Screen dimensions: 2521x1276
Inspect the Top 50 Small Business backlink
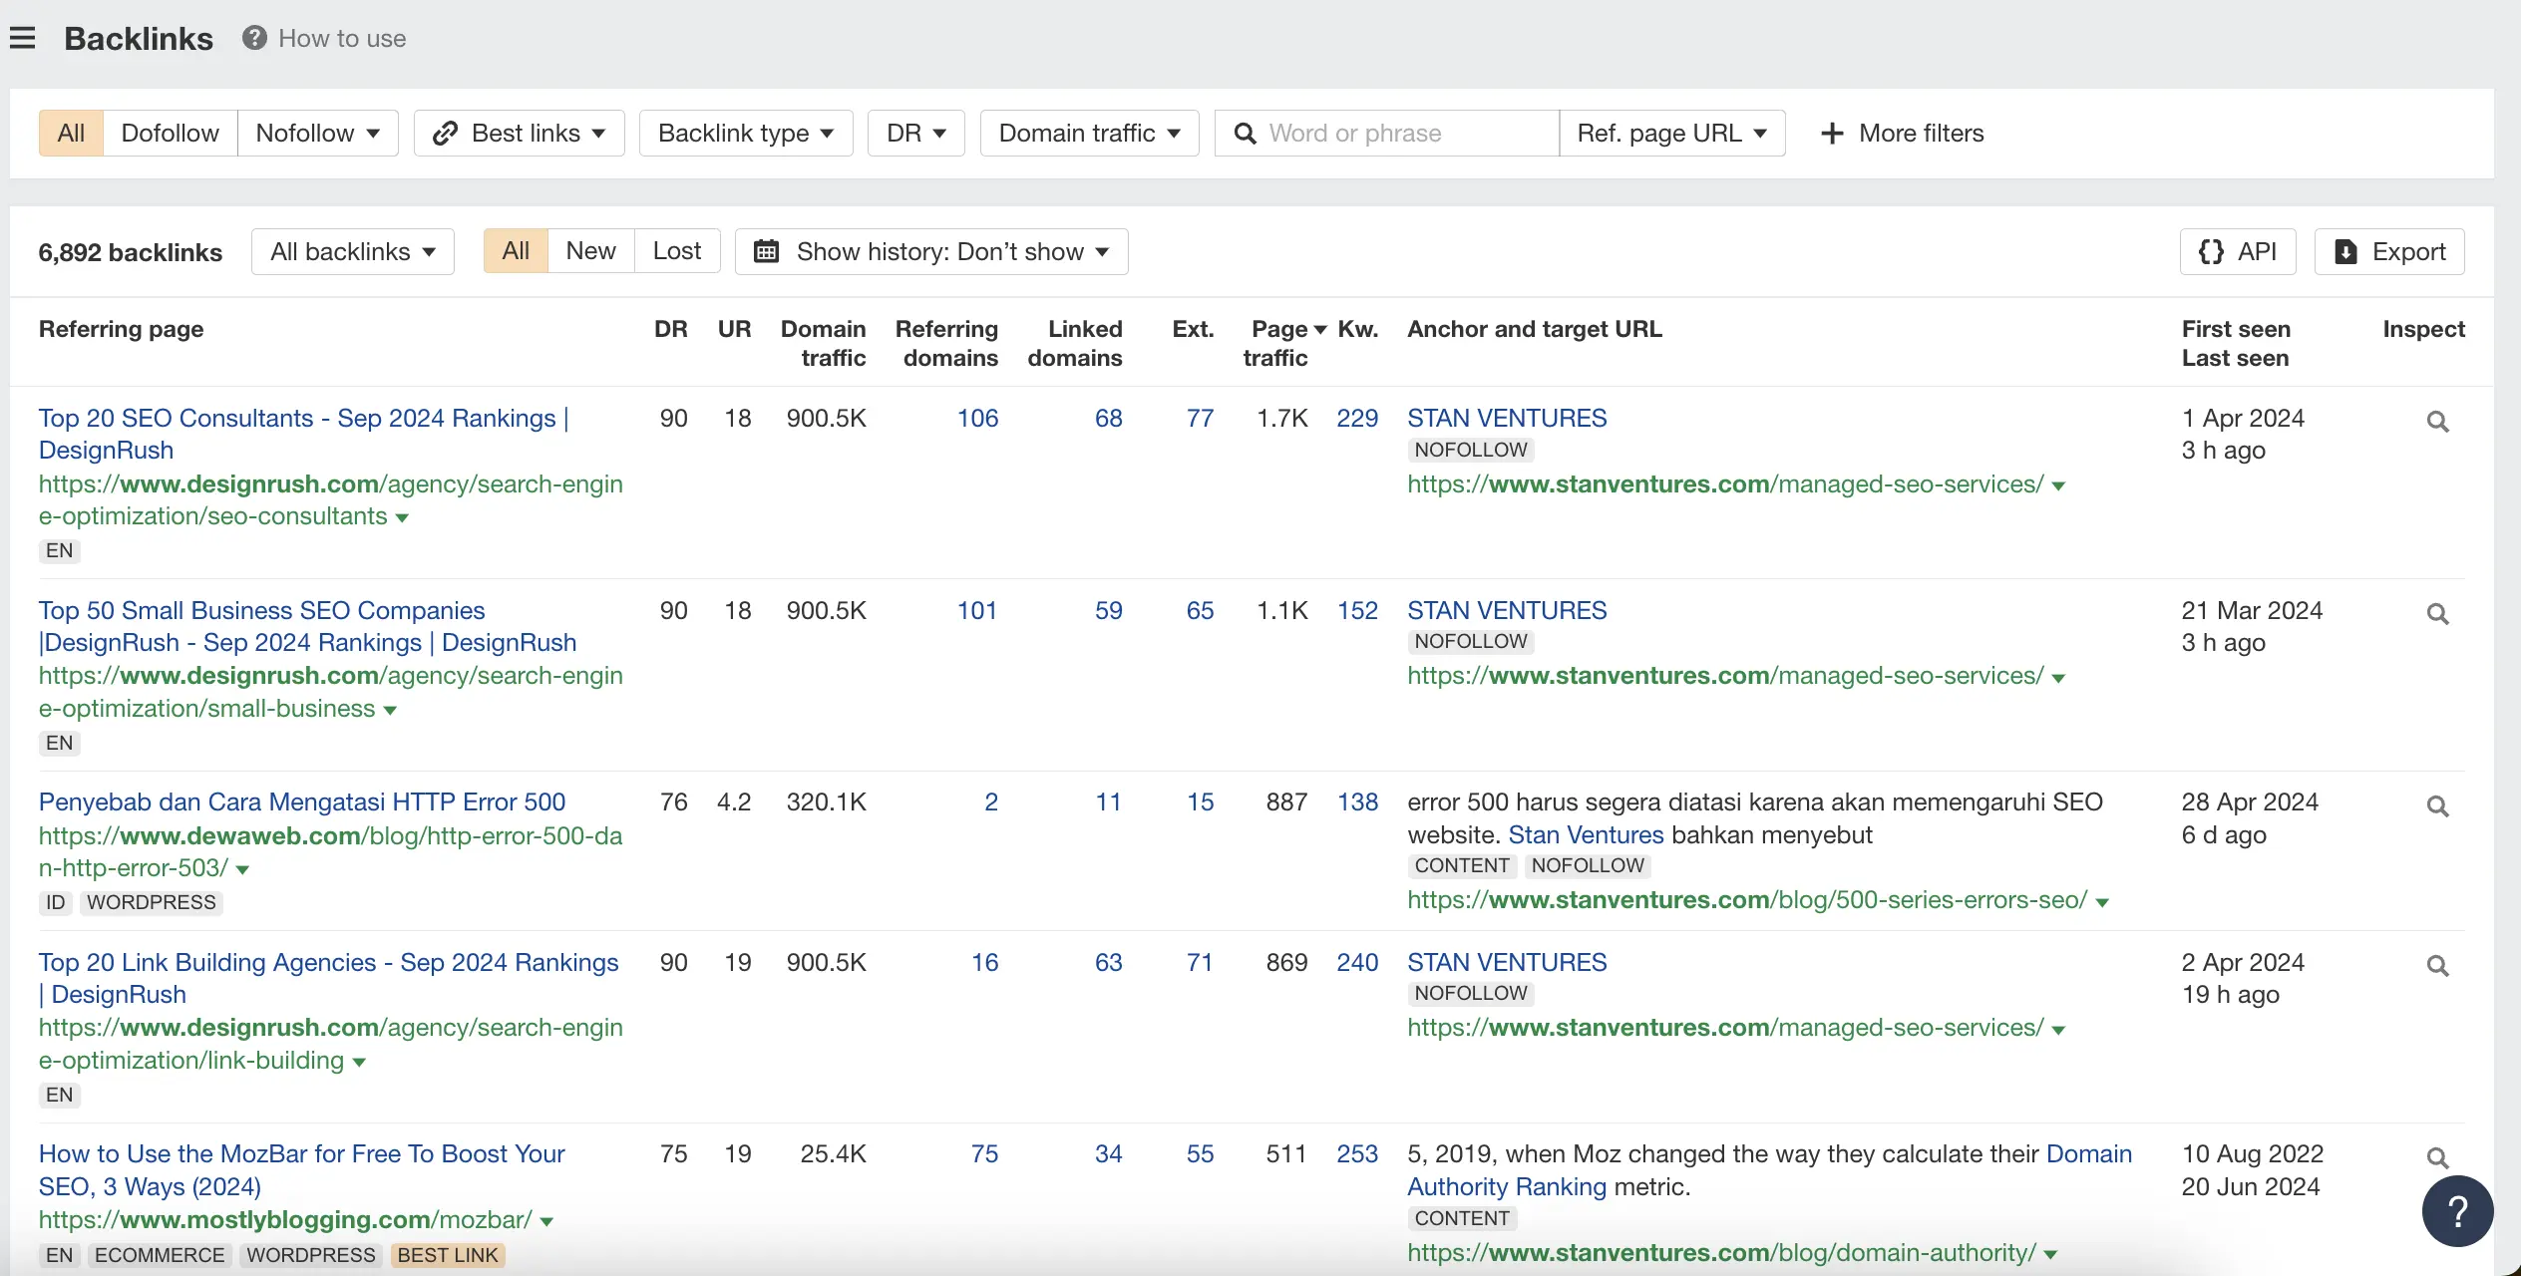[x=2437, y=614]
